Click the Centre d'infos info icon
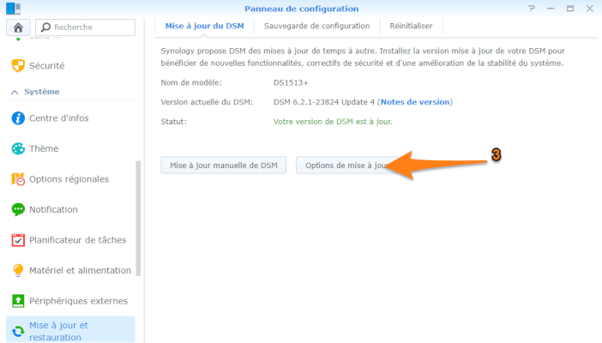 [x=18, y=118]
